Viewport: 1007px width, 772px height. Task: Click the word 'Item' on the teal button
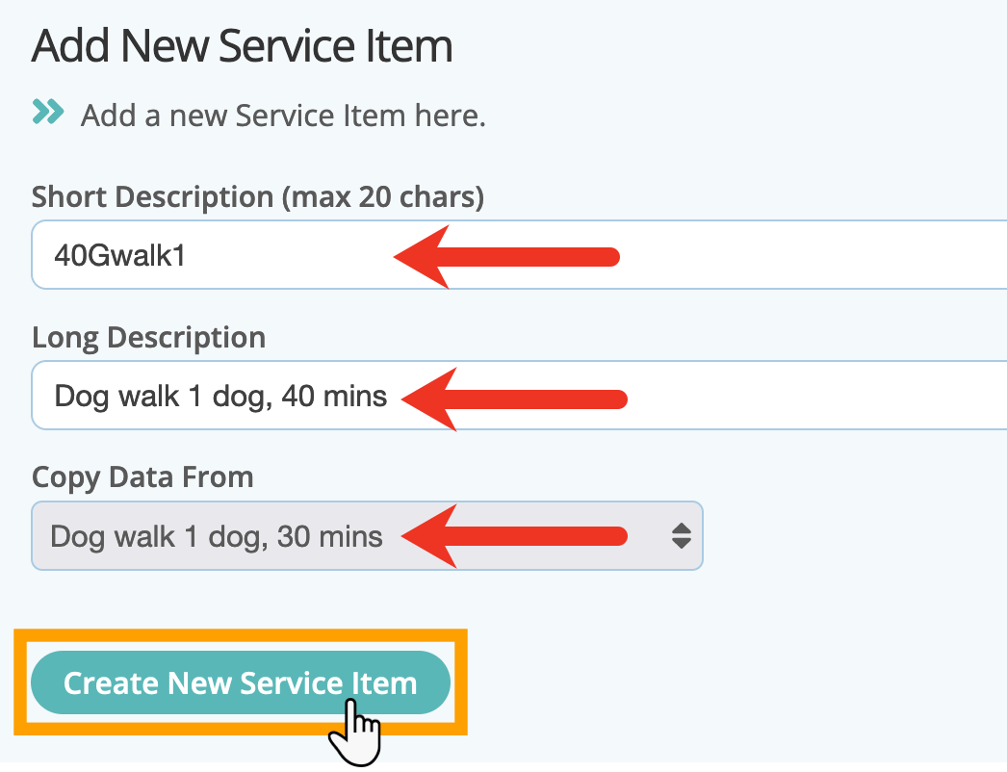[385, 683]
